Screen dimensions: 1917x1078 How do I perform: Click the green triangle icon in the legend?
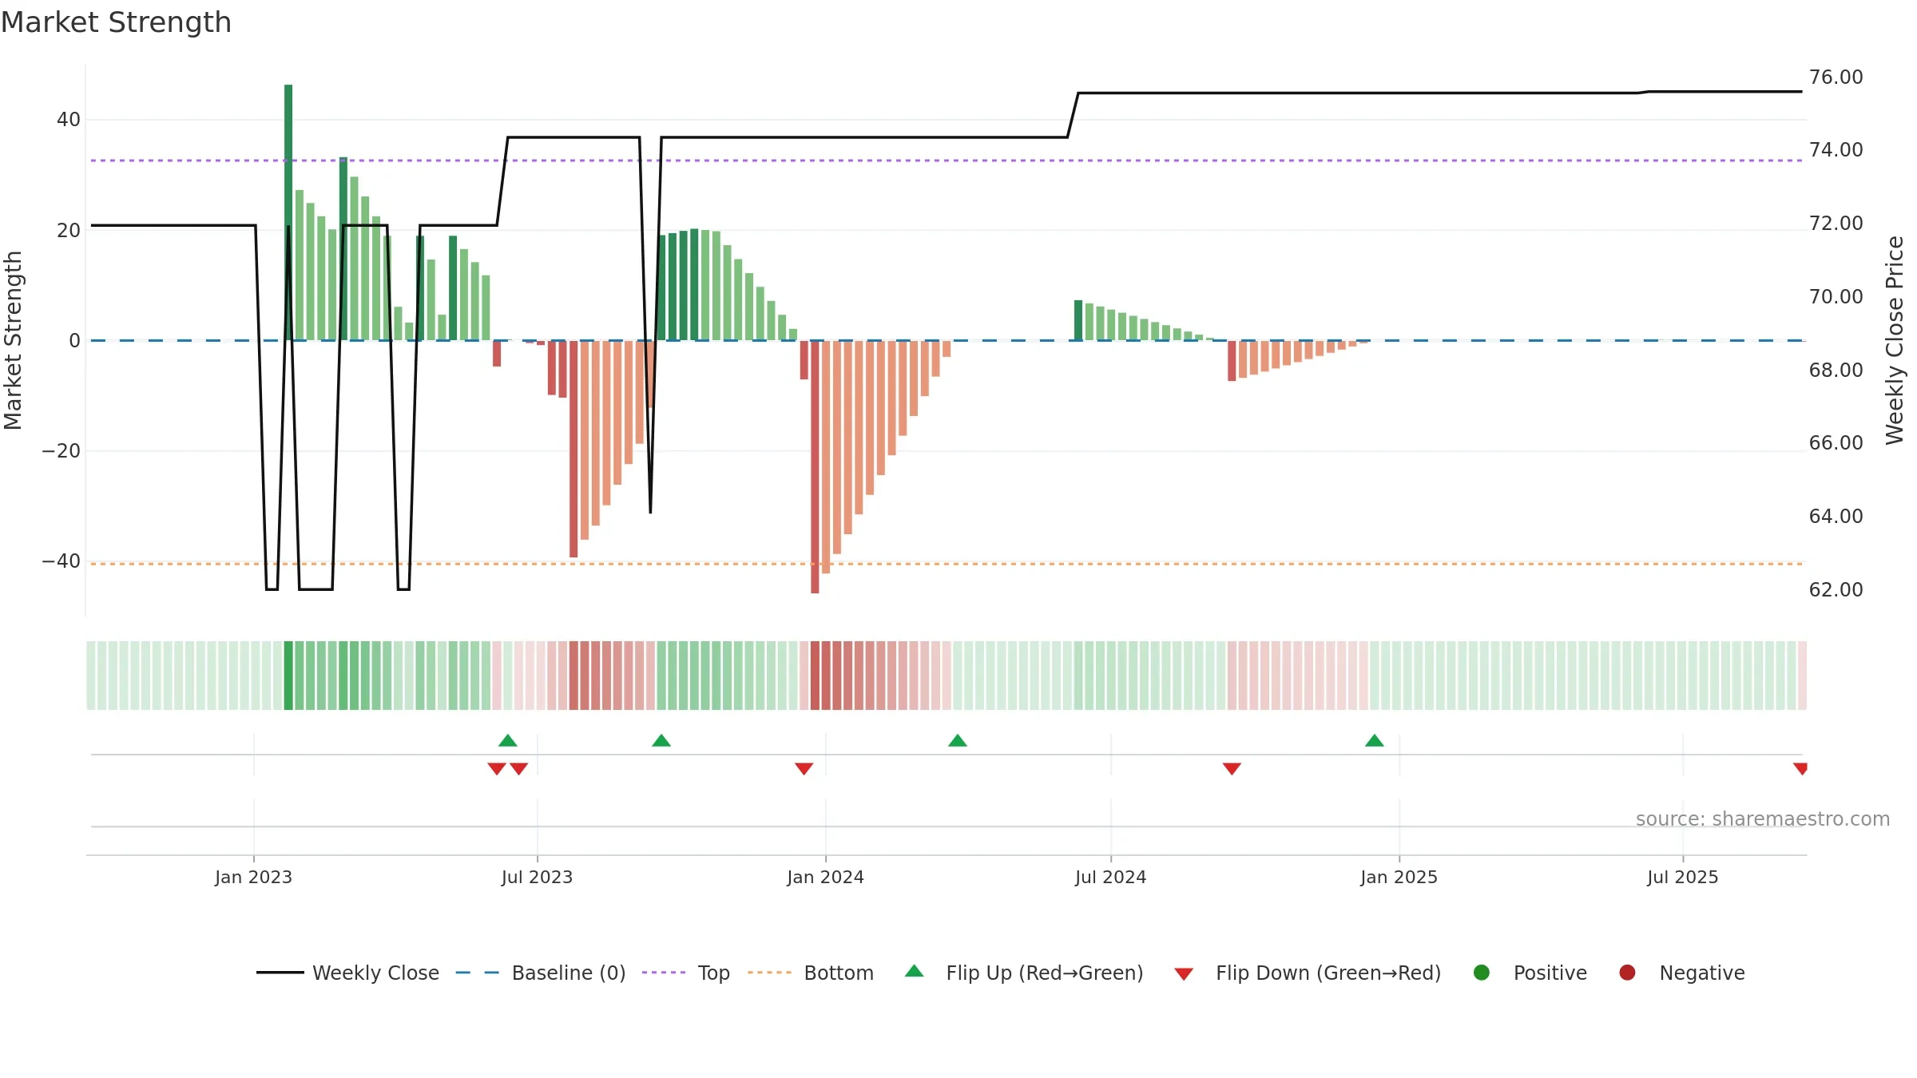tap(915, 971)
